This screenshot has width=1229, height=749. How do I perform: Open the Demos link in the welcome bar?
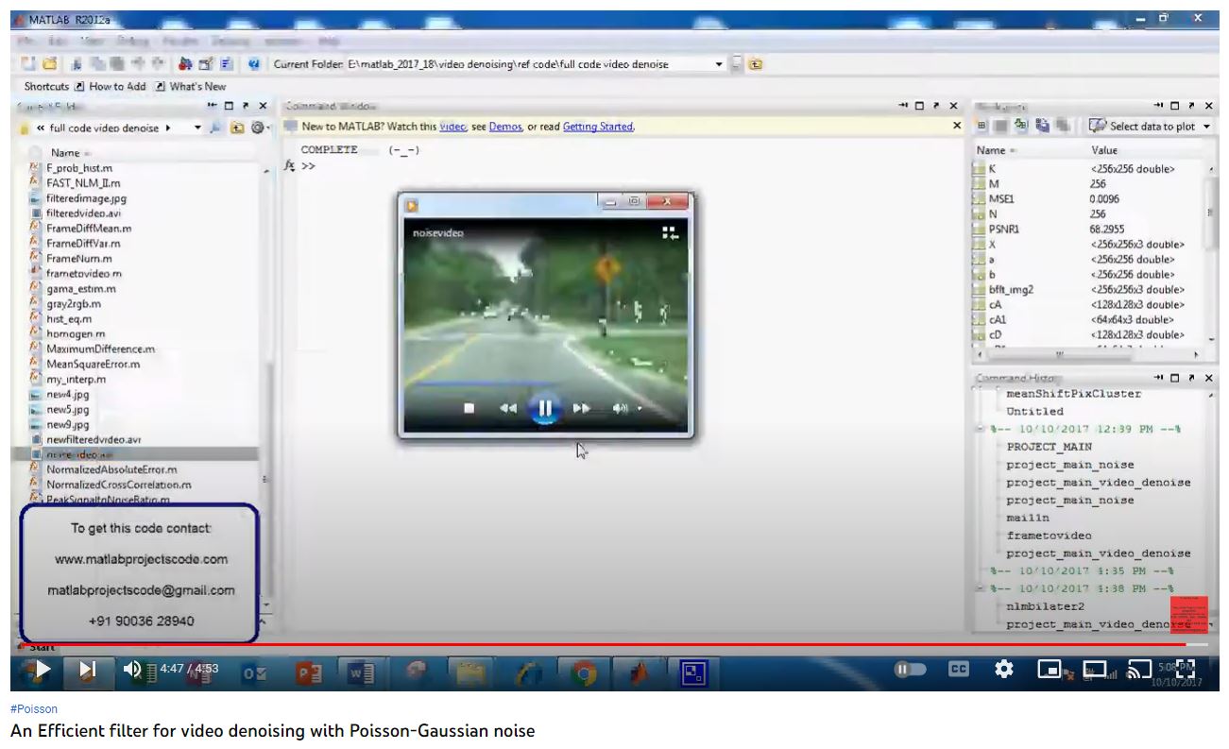click(x=505, y=127)
